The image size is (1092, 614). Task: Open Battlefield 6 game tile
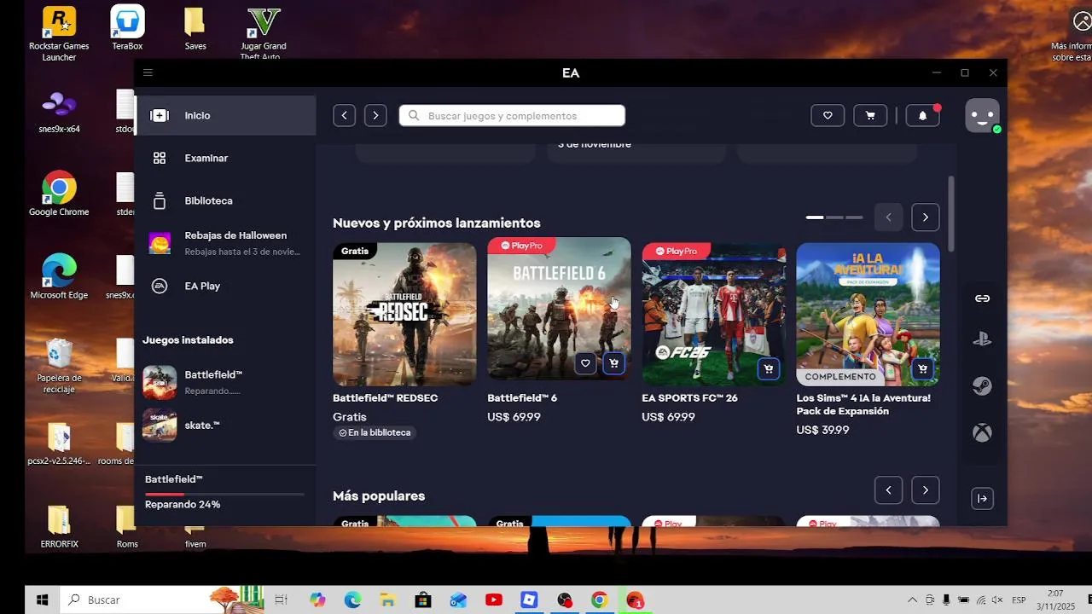[559, 308]
